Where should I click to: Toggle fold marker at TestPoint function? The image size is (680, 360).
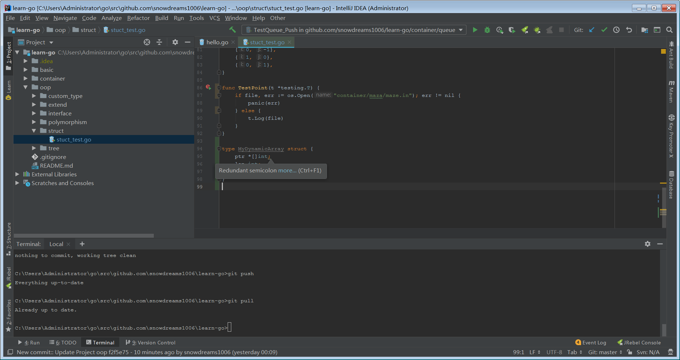click(x=219, y=88)
